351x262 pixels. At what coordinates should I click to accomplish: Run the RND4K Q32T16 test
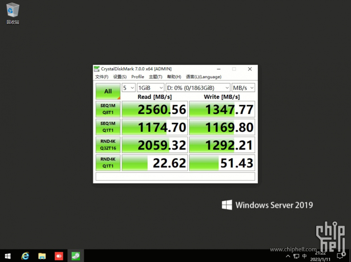[108, 145]
